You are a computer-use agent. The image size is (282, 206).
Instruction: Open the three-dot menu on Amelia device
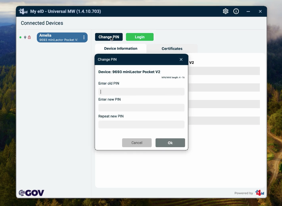[84, 38]
